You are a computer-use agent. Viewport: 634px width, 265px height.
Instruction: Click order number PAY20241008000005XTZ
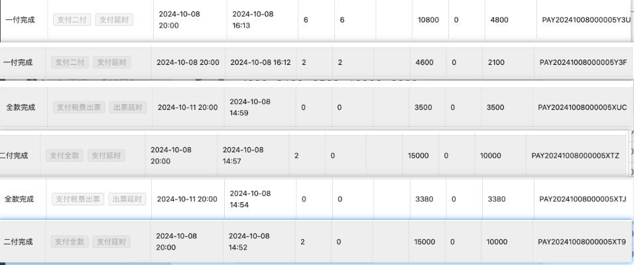coord(575,155)
